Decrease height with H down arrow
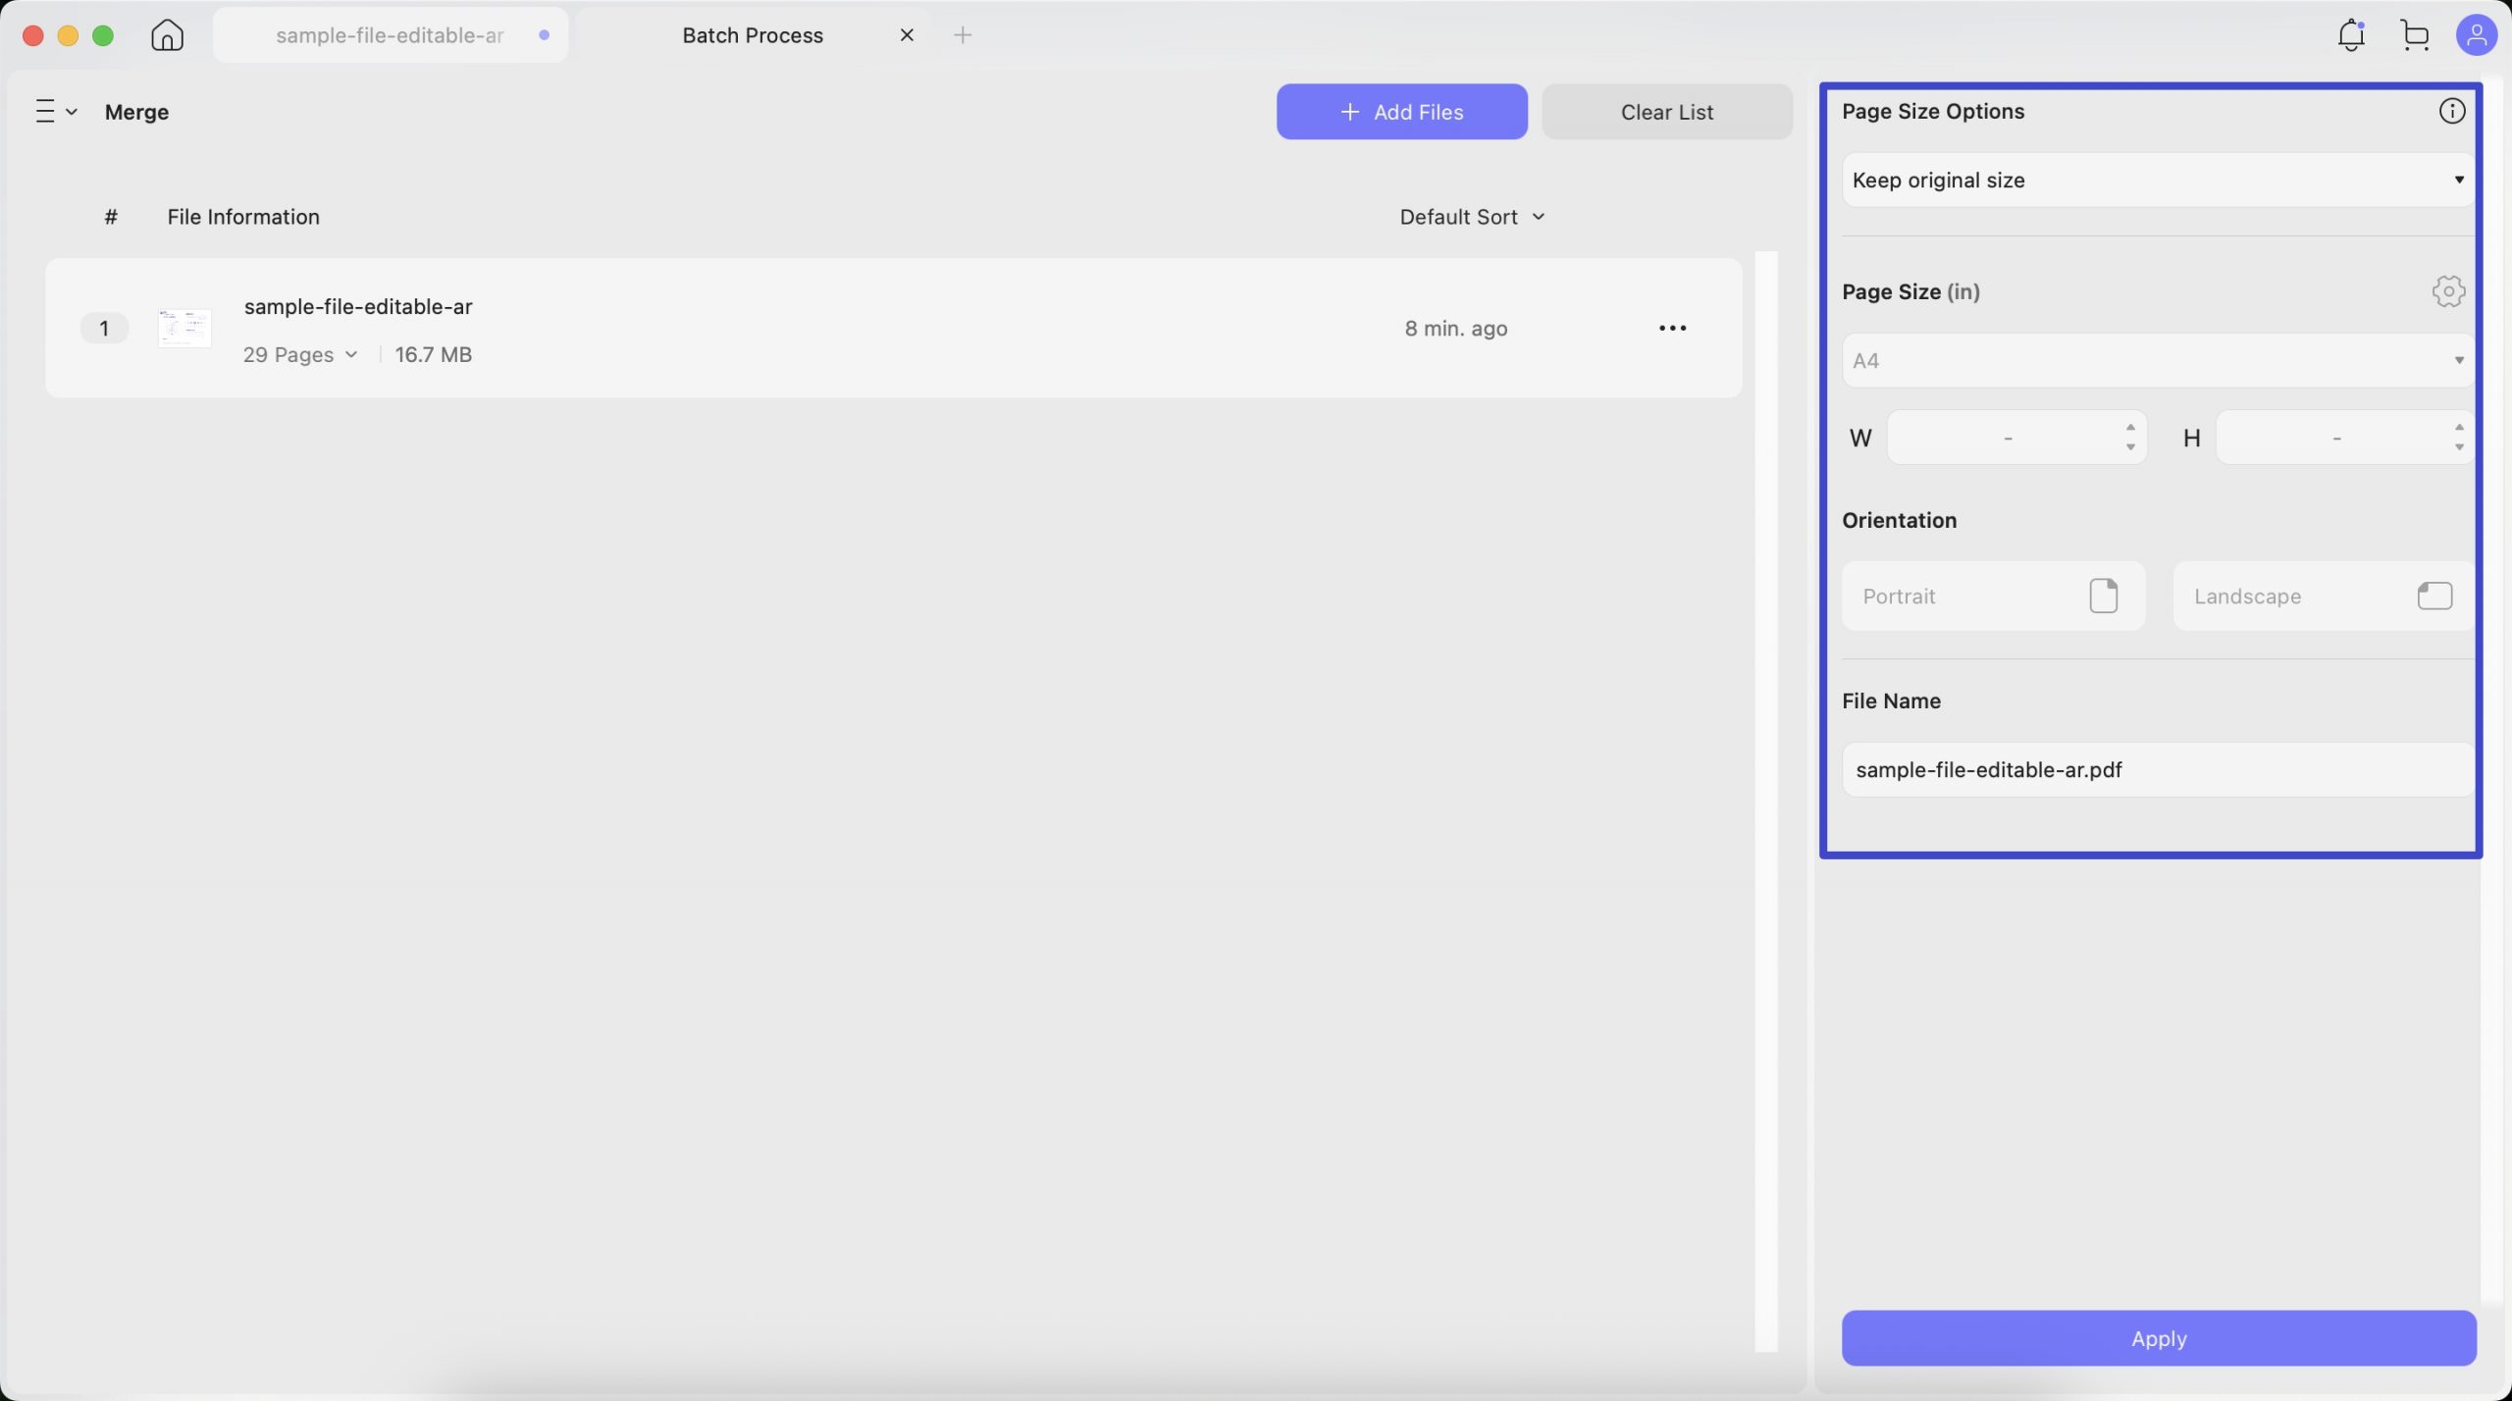 click(x=2459, y=447)
